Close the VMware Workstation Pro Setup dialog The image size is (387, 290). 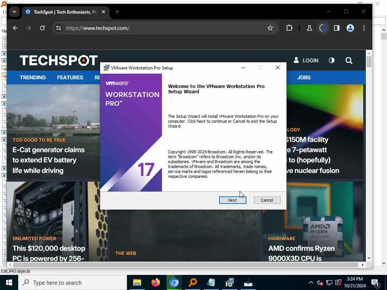point(278,68)
